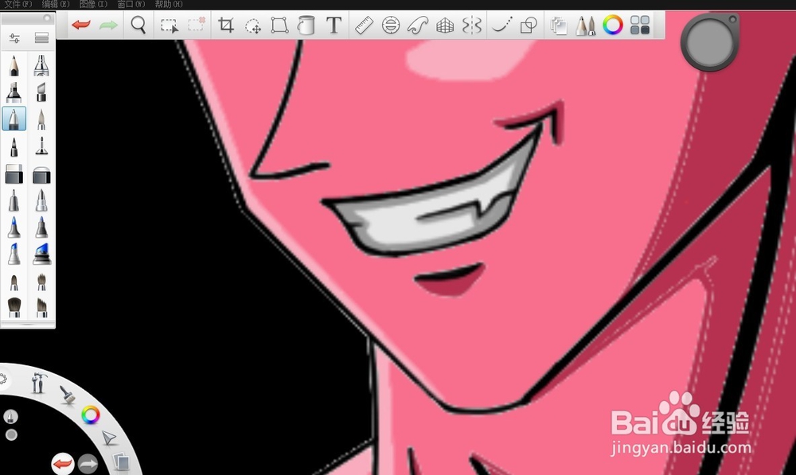
Task: Select the left blue-tip marker brush
Action: (14, 227)
